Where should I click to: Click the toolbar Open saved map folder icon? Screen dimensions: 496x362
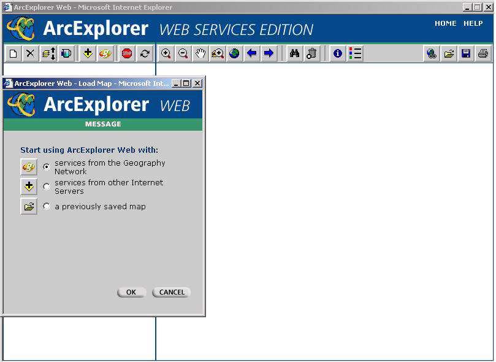point(449,53)
